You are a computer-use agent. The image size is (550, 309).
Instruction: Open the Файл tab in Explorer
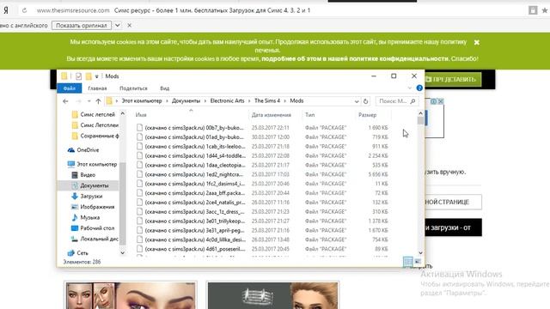(70, 88)
